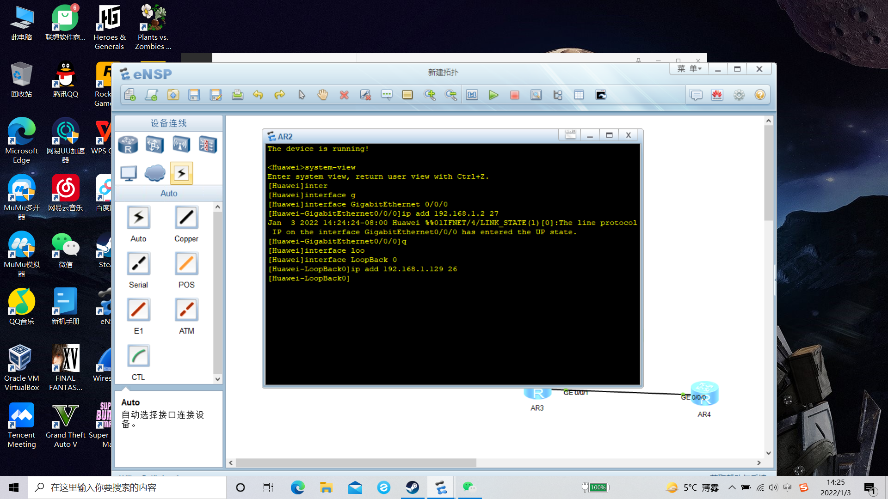This screenshot has width=888, height=499.
Task: Click the taskbar search box
Action: [127, 487]
